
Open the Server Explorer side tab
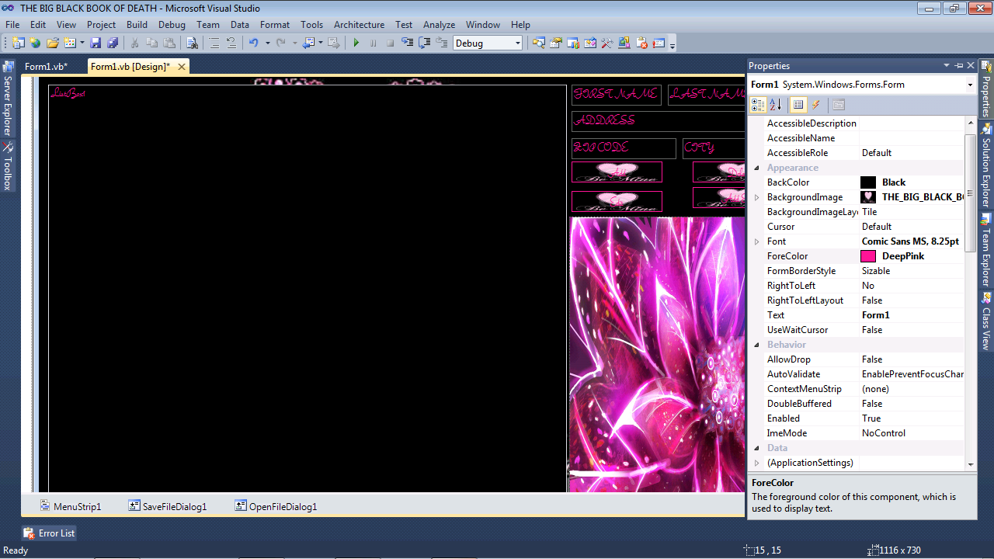point(8,99)
